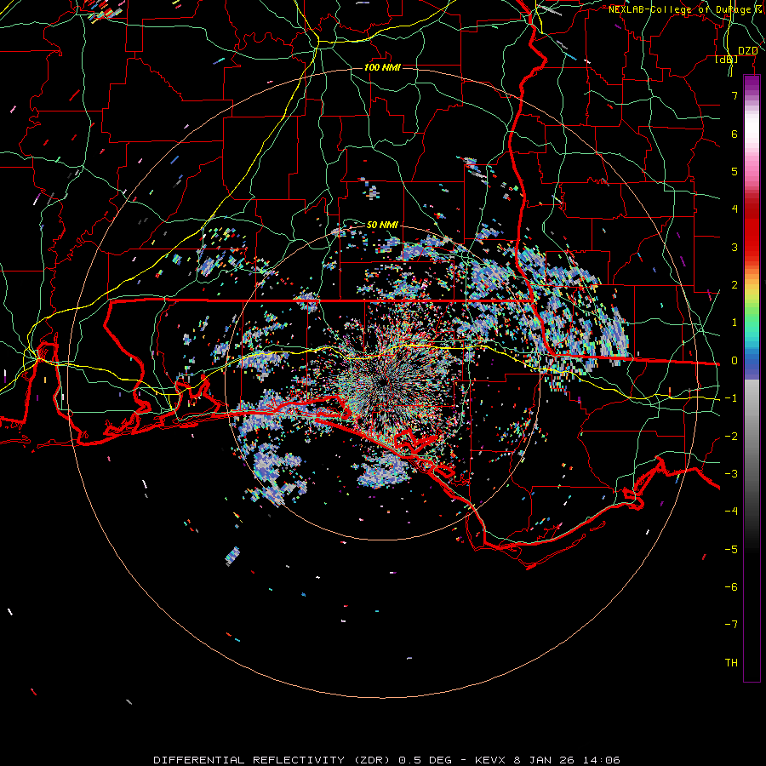Select the positive 1 dB scale label

pos(735,323)
